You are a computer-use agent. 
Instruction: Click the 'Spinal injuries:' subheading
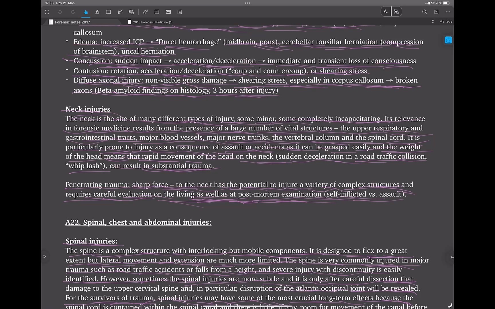91,241
